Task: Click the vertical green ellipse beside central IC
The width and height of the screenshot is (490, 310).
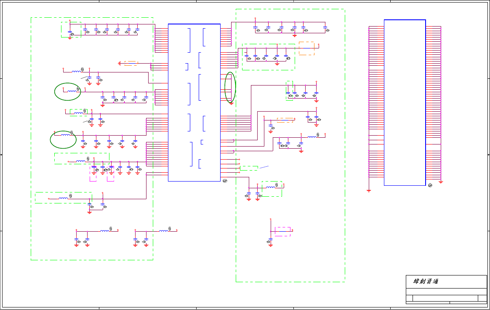Action: pyautogui.click(x=230, y=87)
